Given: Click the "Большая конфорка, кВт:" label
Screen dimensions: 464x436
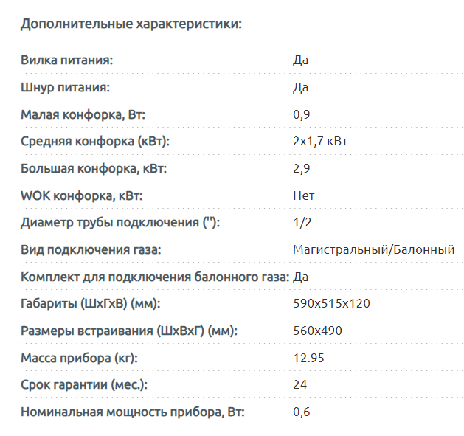Looking at the screenshot, I should pos(94,168).
